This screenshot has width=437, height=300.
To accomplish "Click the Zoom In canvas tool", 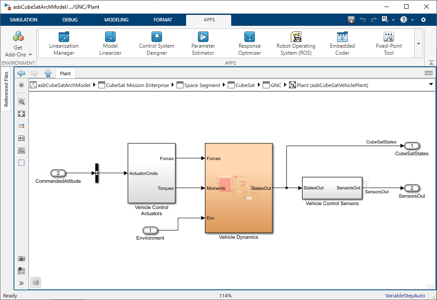I will (21, 101).
